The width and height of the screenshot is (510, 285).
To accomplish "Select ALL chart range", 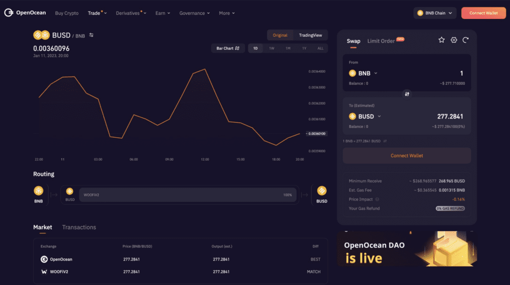I will [320, 48].
